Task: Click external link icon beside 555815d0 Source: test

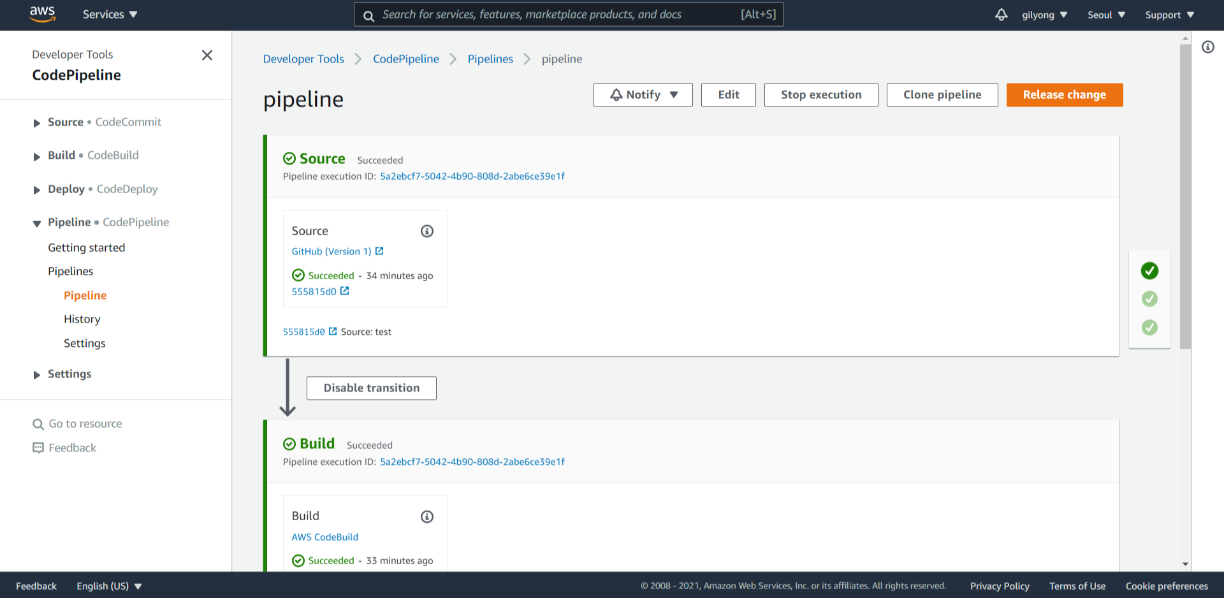Action: 333,332
